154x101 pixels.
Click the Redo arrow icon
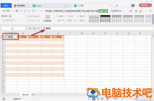tap(37, 11)
